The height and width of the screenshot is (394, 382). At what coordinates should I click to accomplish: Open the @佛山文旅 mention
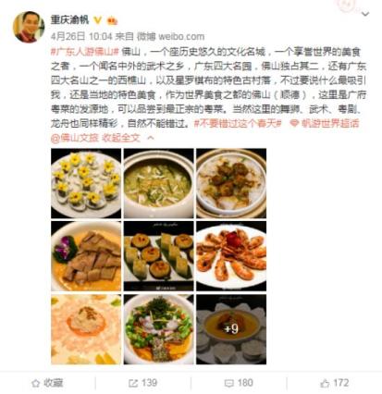tap(75, 138)
